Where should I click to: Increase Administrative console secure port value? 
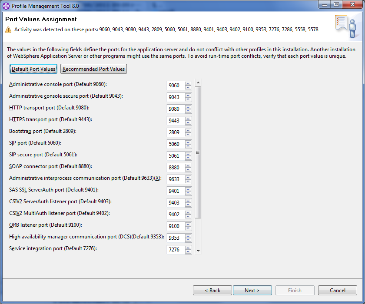[x=188, y=95]
